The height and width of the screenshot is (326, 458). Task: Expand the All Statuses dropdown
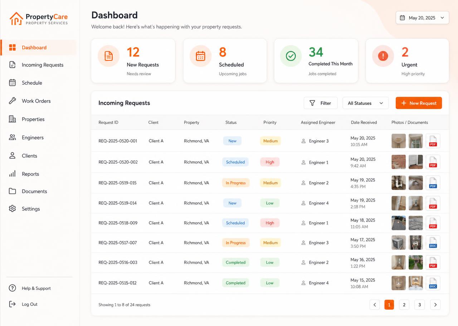[x=365, y=103]
